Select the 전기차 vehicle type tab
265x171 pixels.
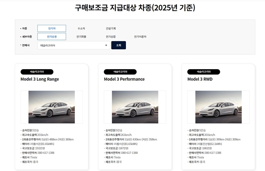[52, 28]
